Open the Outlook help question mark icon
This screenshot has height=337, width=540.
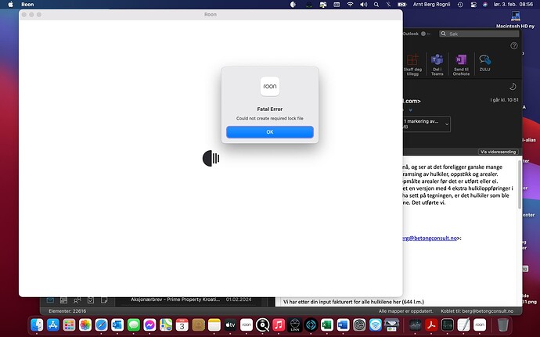[x=513, y=46]
